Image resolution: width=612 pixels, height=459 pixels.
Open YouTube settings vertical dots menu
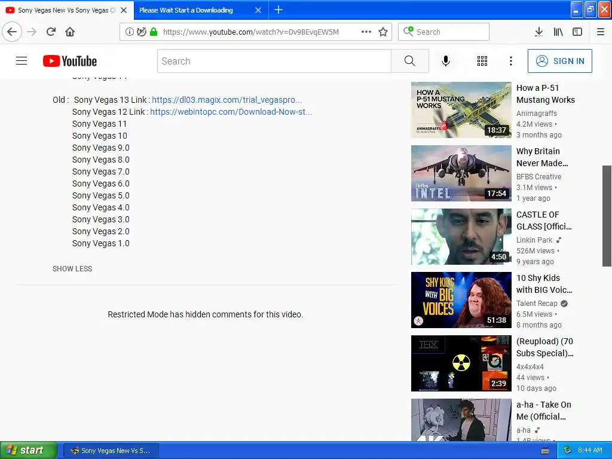510,61
